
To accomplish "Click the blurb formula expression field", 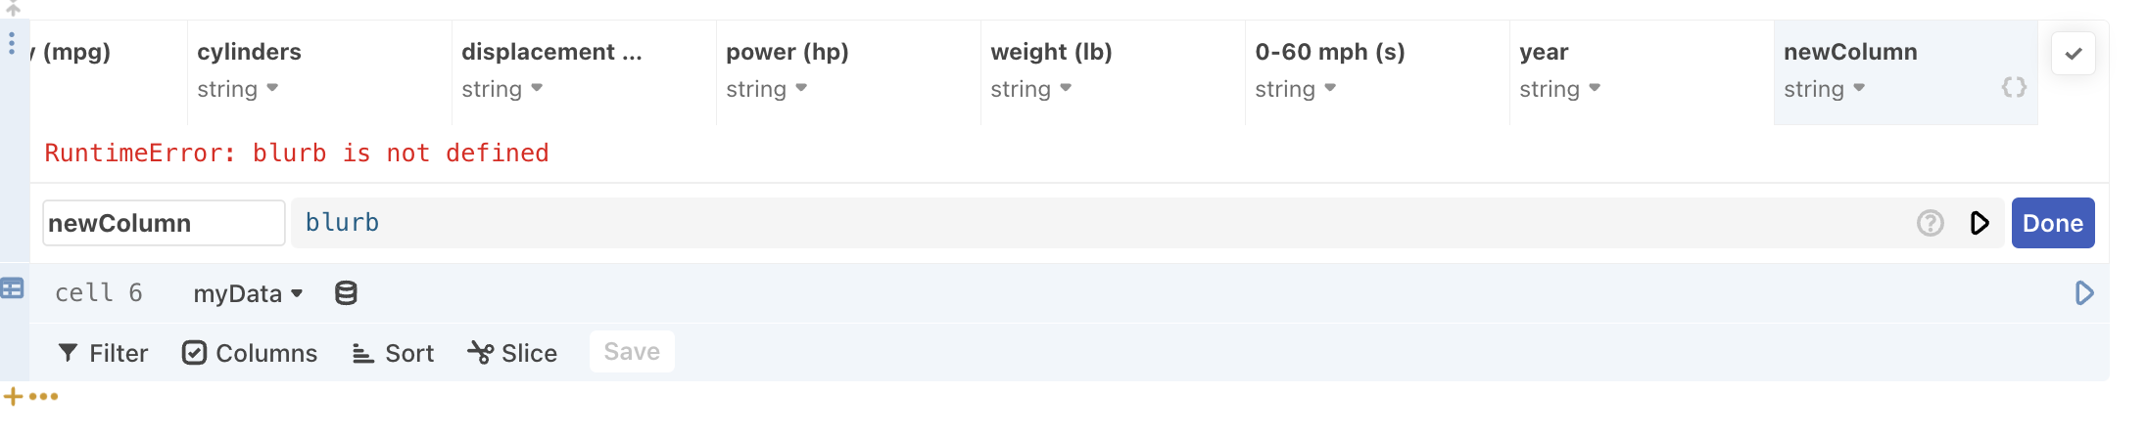I will (1097, 223).
